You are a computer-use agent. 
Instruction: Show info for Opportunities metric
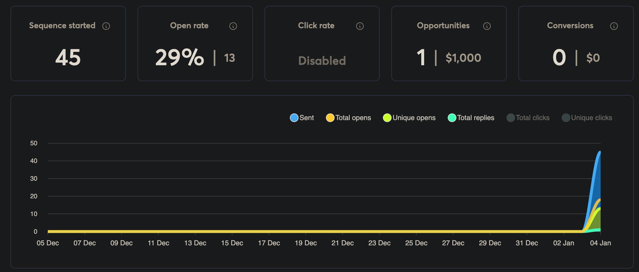coord(487,26)
